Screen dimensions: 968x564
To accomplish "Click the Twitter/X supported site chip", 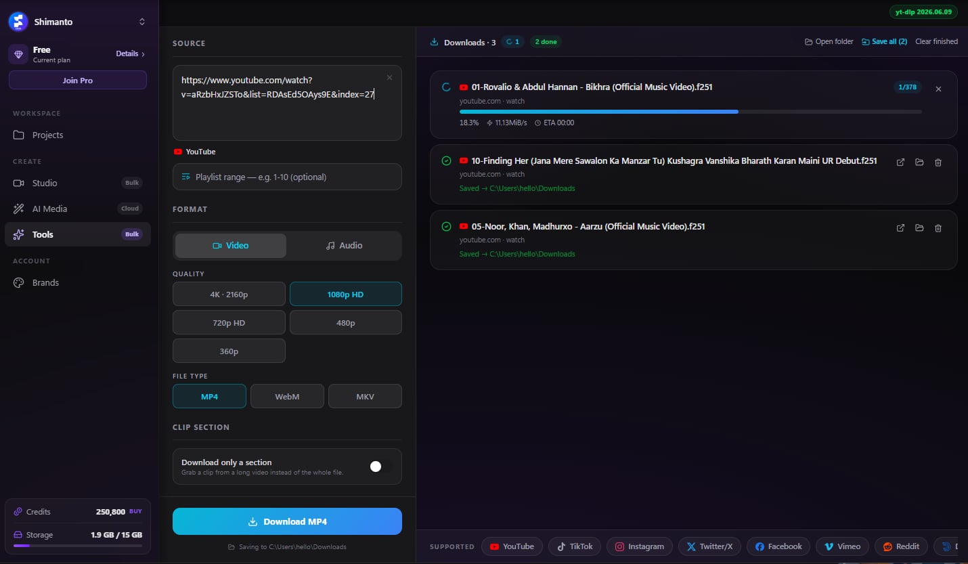I will pyautogui.click(x=710, y=546).
